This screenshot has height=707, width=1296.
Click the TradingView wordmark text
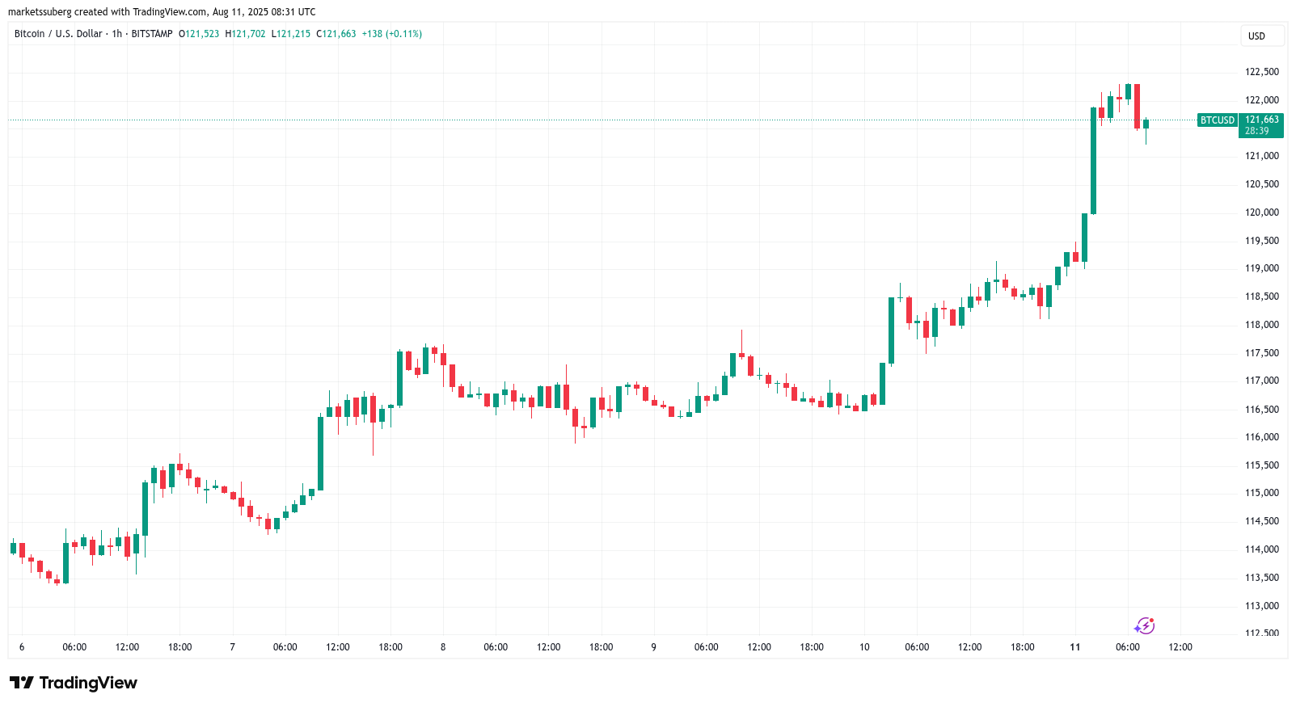click(88, 683)
